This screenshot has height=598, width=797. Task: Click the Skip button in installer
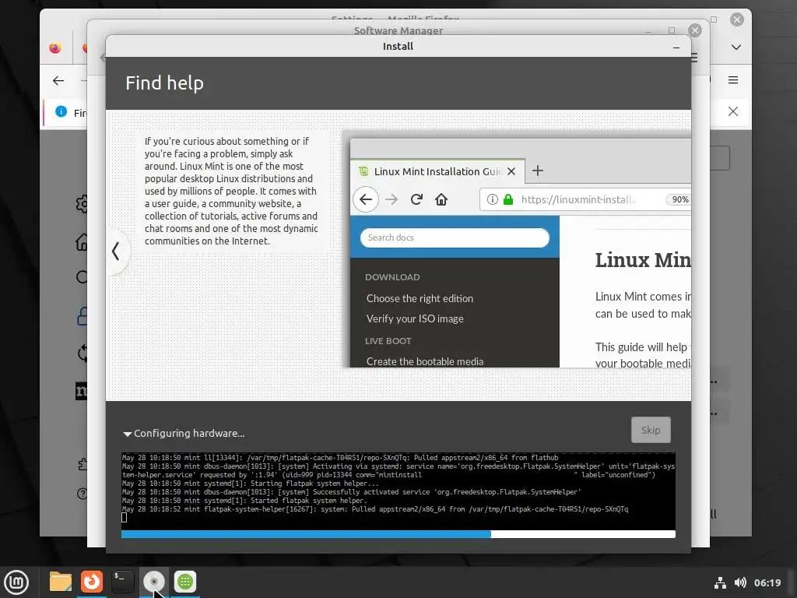pos(651,430)
